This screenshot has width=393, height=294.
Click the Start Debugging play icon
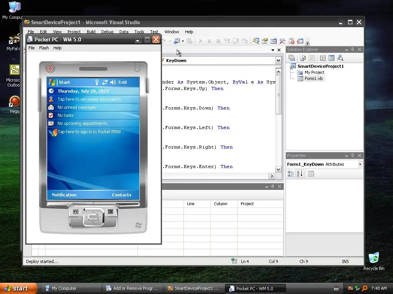(200, 41)
